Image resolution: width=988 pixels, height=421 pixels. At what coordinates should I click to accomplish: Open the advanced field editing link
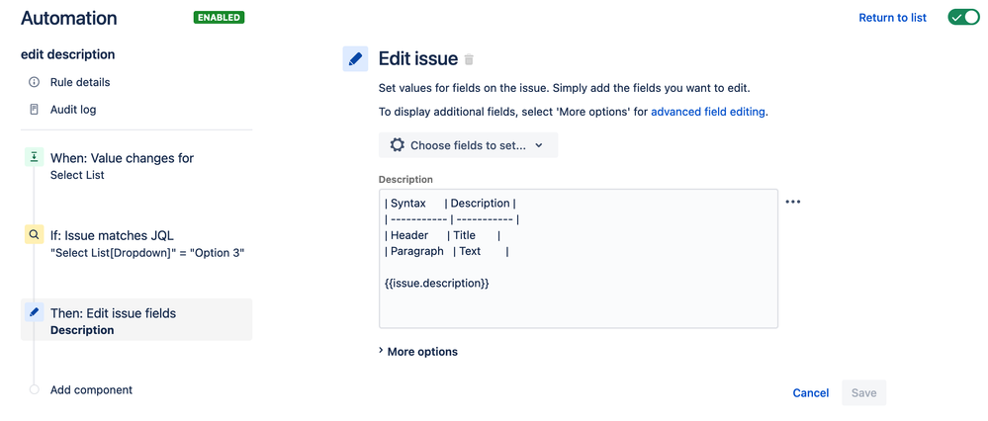[707, 112]
